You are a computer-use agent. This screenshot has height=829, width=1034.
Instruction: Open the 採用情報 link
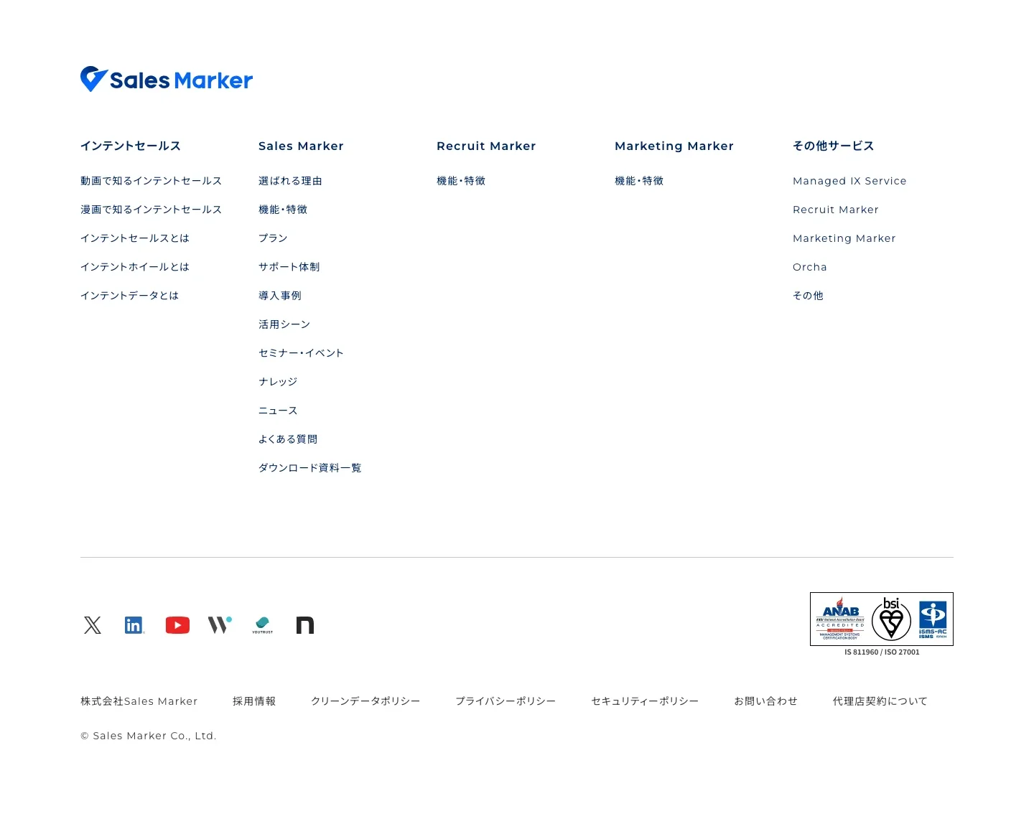(x=254, y=701)
